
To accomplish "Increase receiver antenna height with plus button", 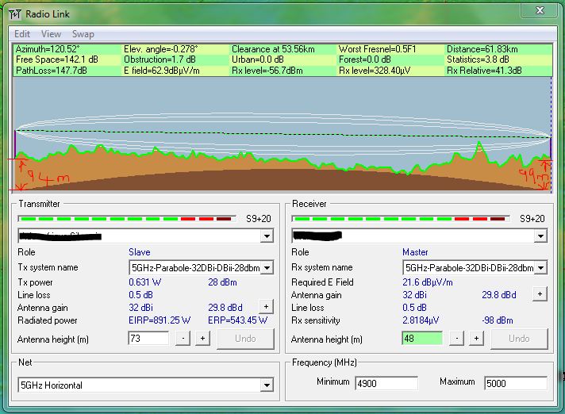I will tap(476, 339).
